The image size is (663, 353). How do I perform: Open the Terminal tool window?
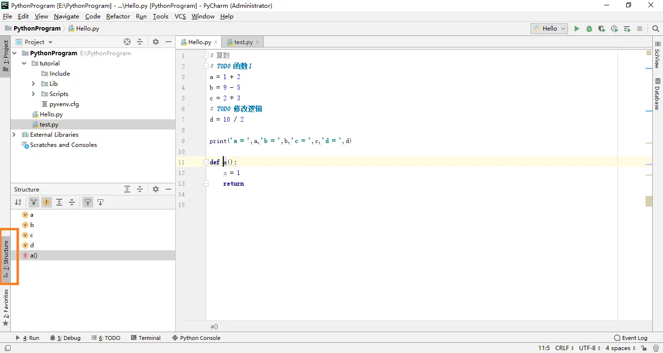(x=145, y=338)
